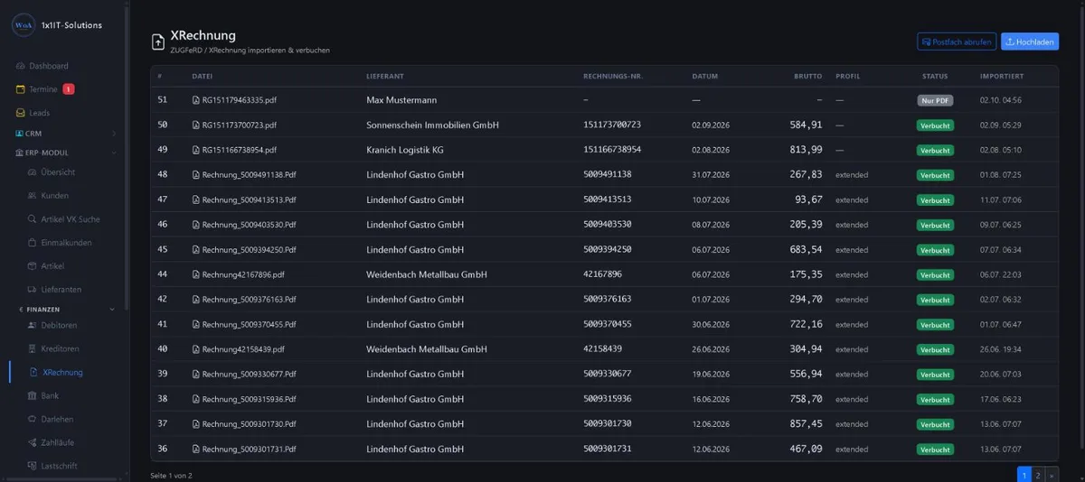Click the Debitoren icon in the sidebar

click(x=33, y=325)
